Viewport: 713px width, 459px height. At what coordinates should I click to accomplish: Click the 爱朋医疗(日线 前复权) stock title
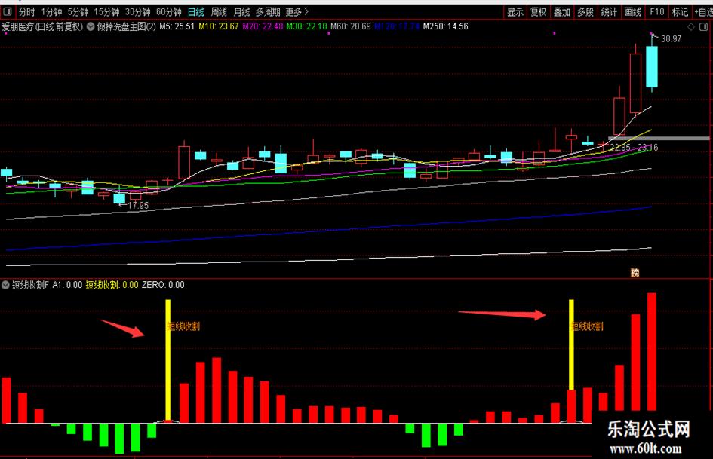point(42,27)
